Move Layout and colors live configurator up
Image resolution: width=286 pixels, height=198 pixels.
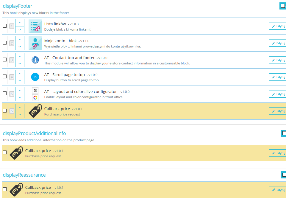[x=20, y=91]
